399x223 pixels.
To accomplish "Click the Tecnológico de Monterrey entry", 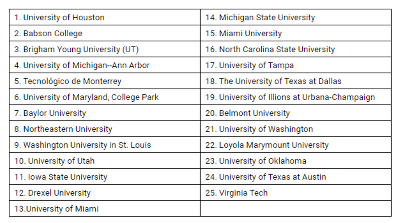I will click(68, 81).
